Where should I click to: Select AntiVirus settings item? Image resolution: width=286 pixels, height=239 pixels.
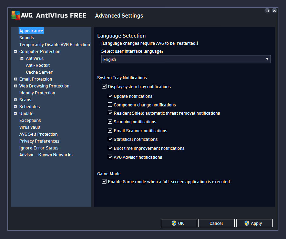35,58
